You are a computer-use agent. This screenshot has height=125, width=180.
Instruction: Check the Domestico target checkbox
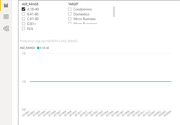point(70,14)
